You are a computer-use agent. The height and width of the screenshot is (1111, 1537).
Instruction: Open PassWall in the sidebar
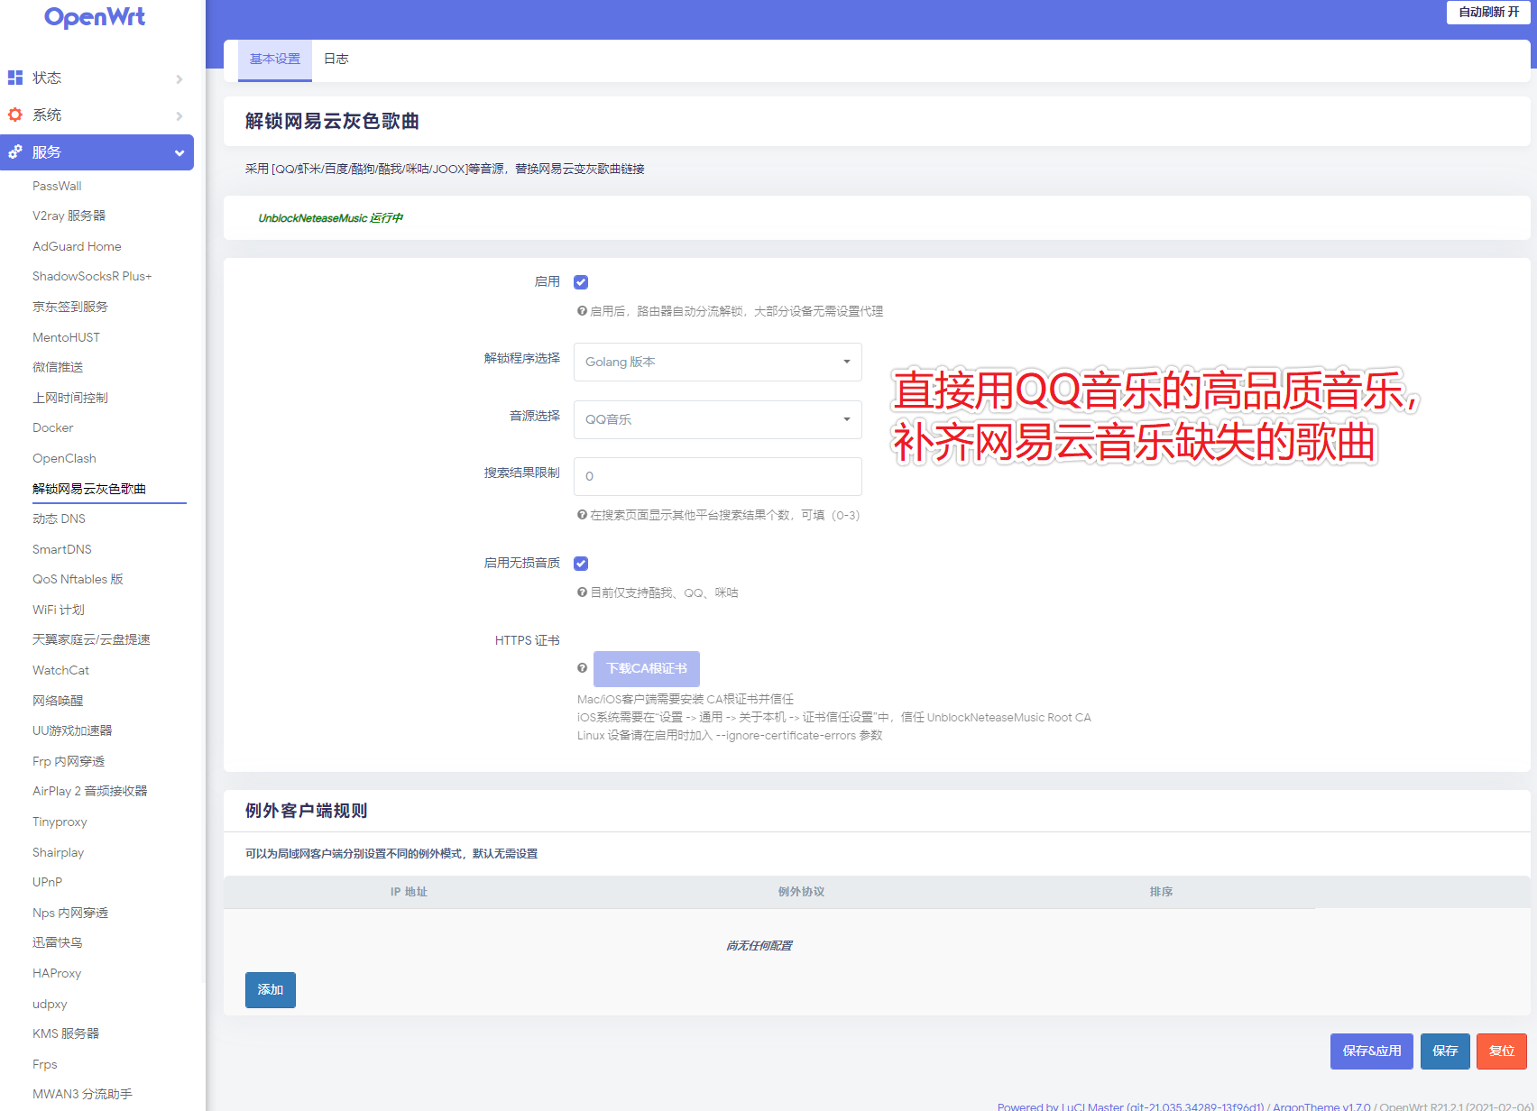coord(57,186)
